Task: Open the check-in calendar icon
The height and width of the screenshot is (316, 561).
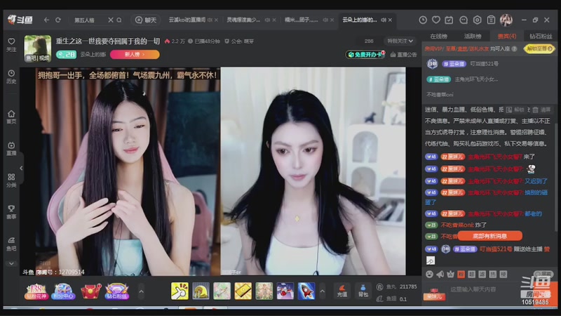Action: coord(449,20)
